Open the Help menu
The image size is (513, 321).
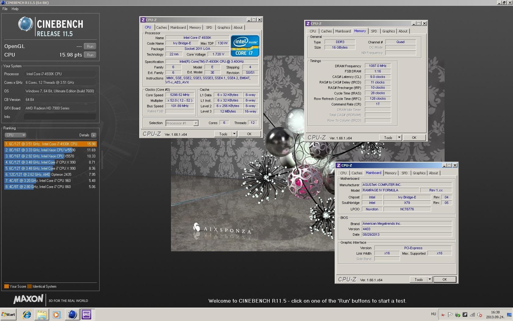[15, 9]
